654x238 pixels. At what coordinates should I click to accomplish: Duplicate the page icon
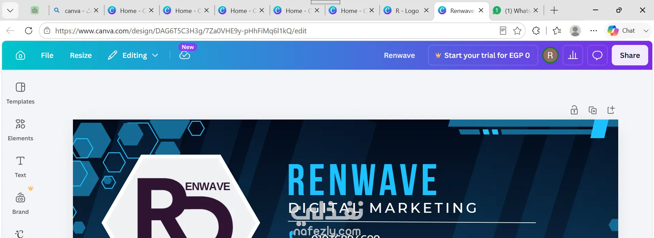tap(593, 110)
